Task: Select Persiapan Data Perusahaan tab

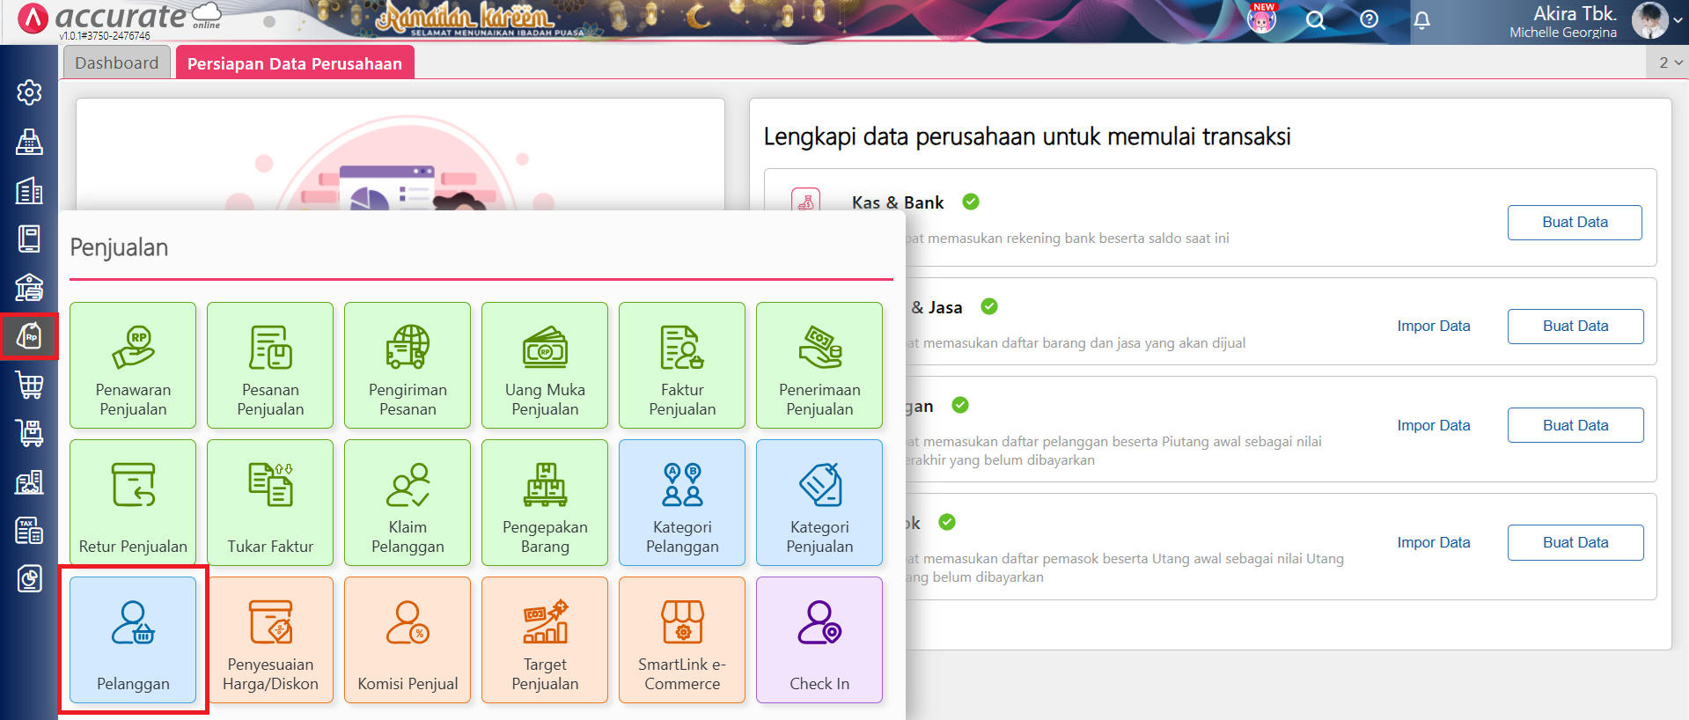Action: (294, 63)
